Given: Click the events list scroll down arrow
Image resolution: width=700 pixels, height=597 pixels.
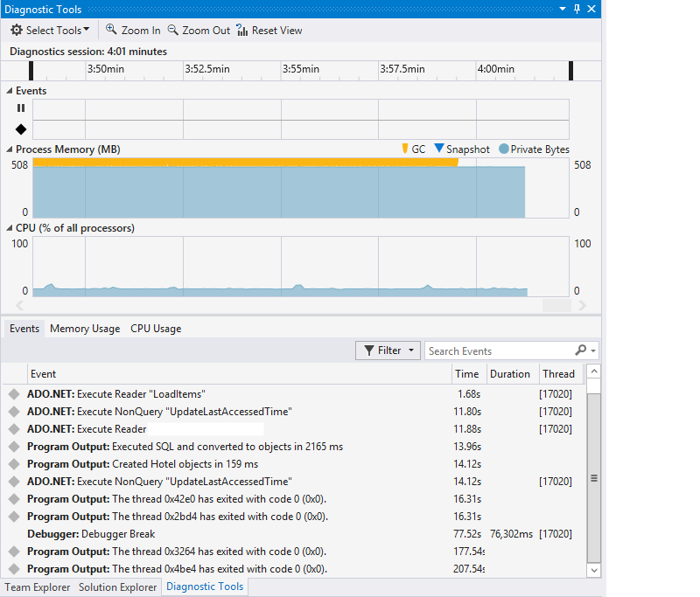Looking at the screenshot, I should [x=593, y=570].
